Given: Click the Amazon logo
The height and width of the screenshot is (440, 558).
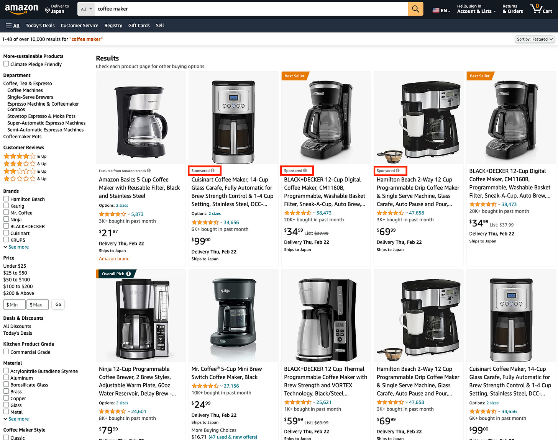Looking at the screenshot, I should (x=21, y=9).
